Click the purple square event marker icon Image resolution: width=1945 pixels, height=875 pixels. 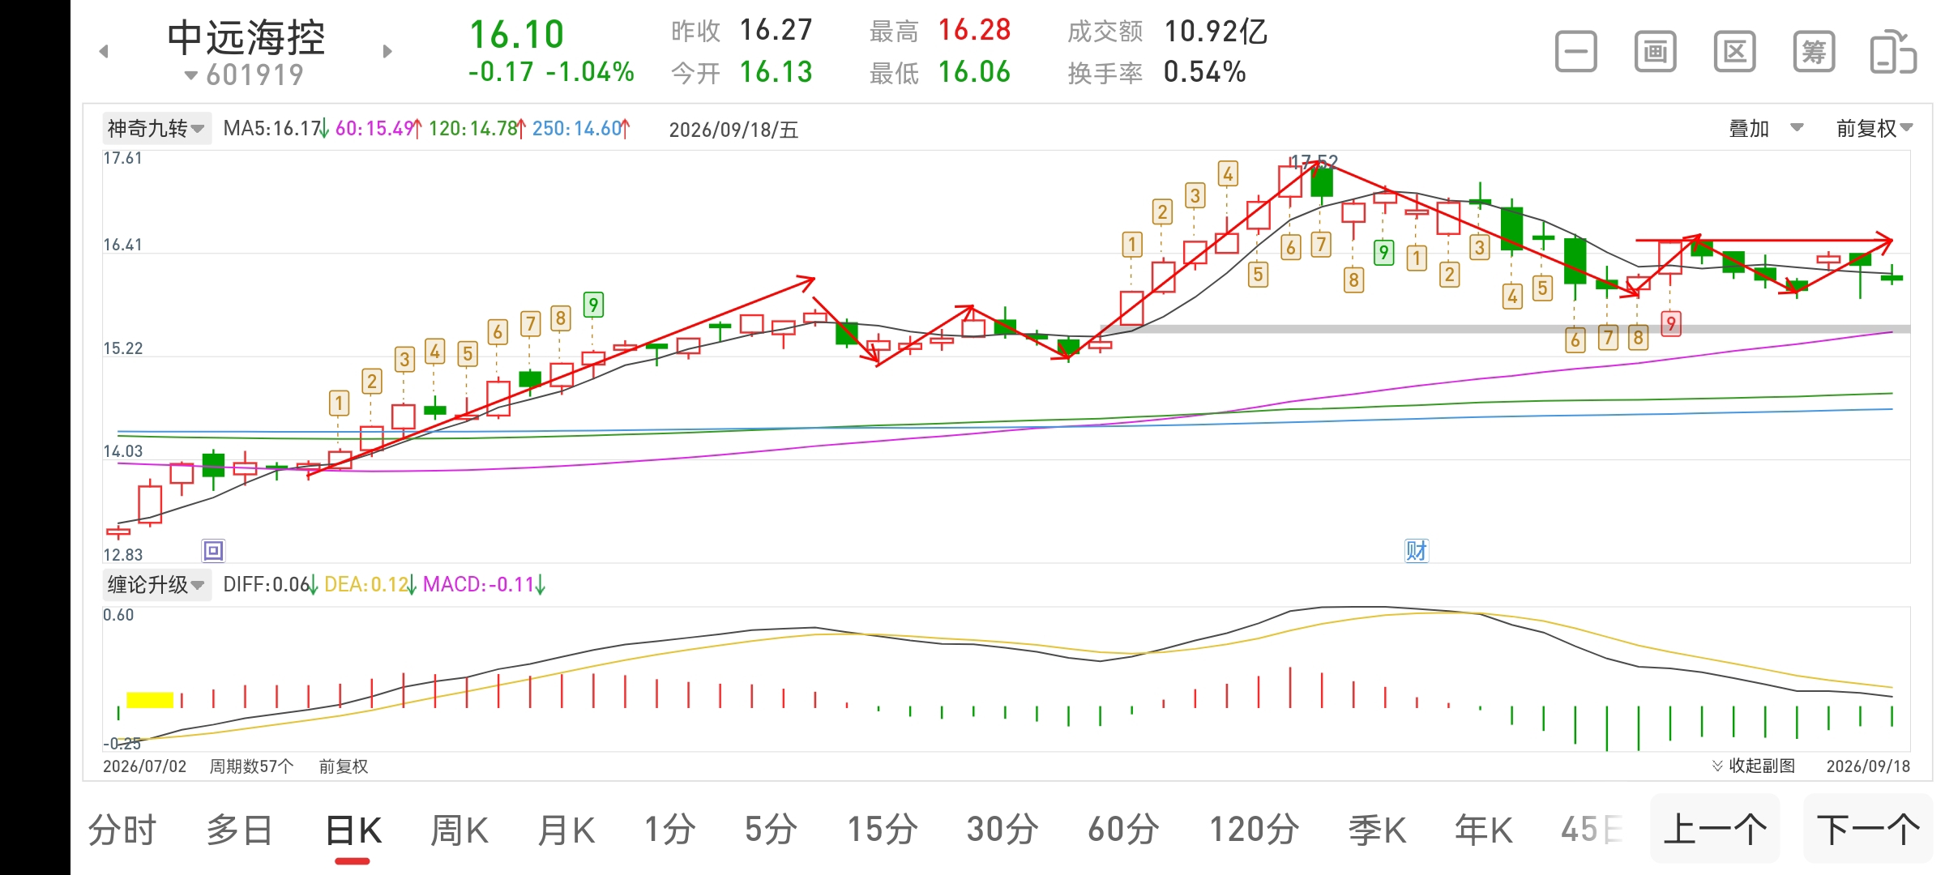tap(213, 551)
